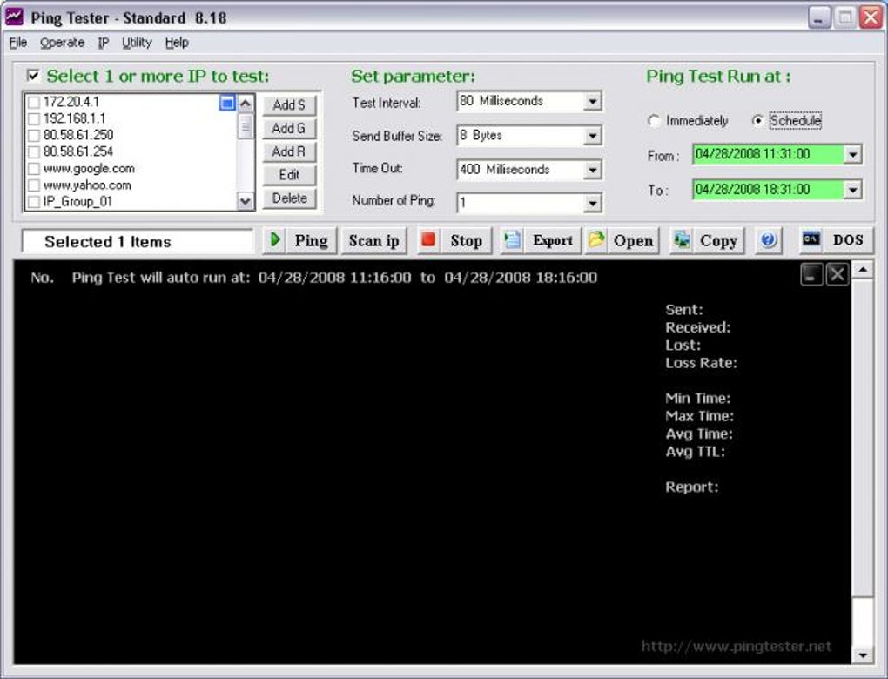Click the 'Loss Rate:' label
Viewport: 888px width, 679px height.
pyautogui.click(x=701, y=363)
